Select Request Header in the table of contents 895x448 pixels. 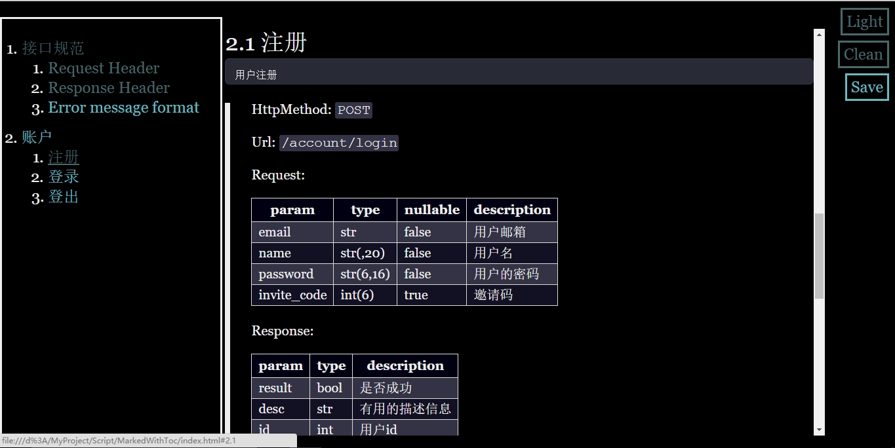click(x=104, y=68)
